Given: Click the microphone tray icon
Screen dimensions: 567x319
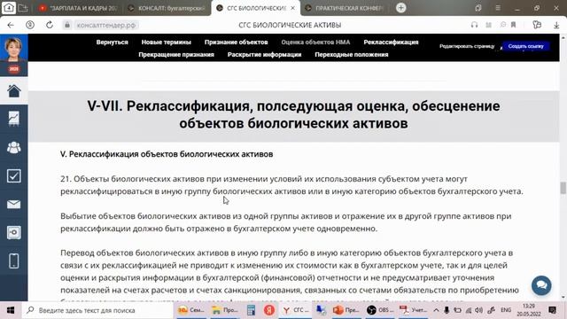Looking at the screenshot, I should [x=447, y=310].
